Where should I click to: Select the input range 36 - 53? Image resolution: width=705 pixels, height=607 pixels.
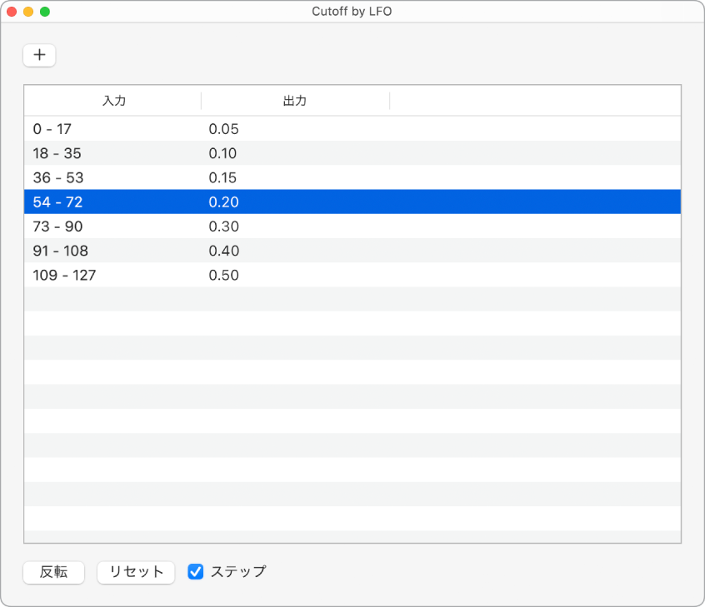pyautogui.click(x=58, y=177)
